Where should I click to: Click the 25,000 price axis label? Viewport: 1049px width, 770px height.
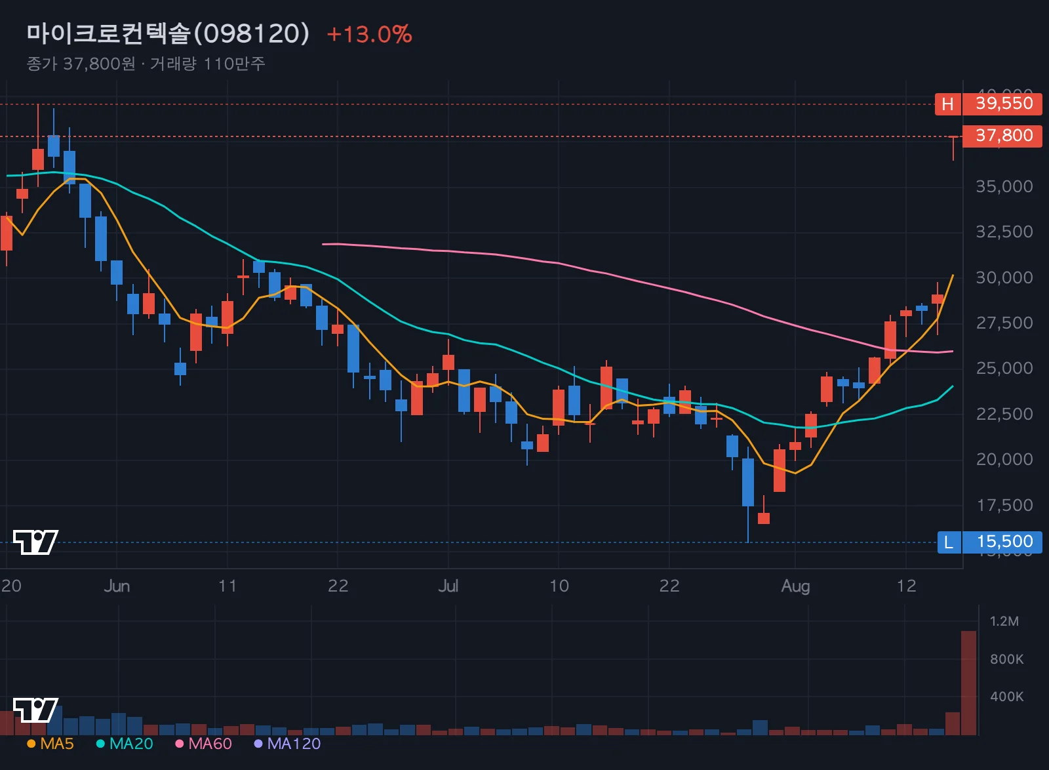point(1004,368)
